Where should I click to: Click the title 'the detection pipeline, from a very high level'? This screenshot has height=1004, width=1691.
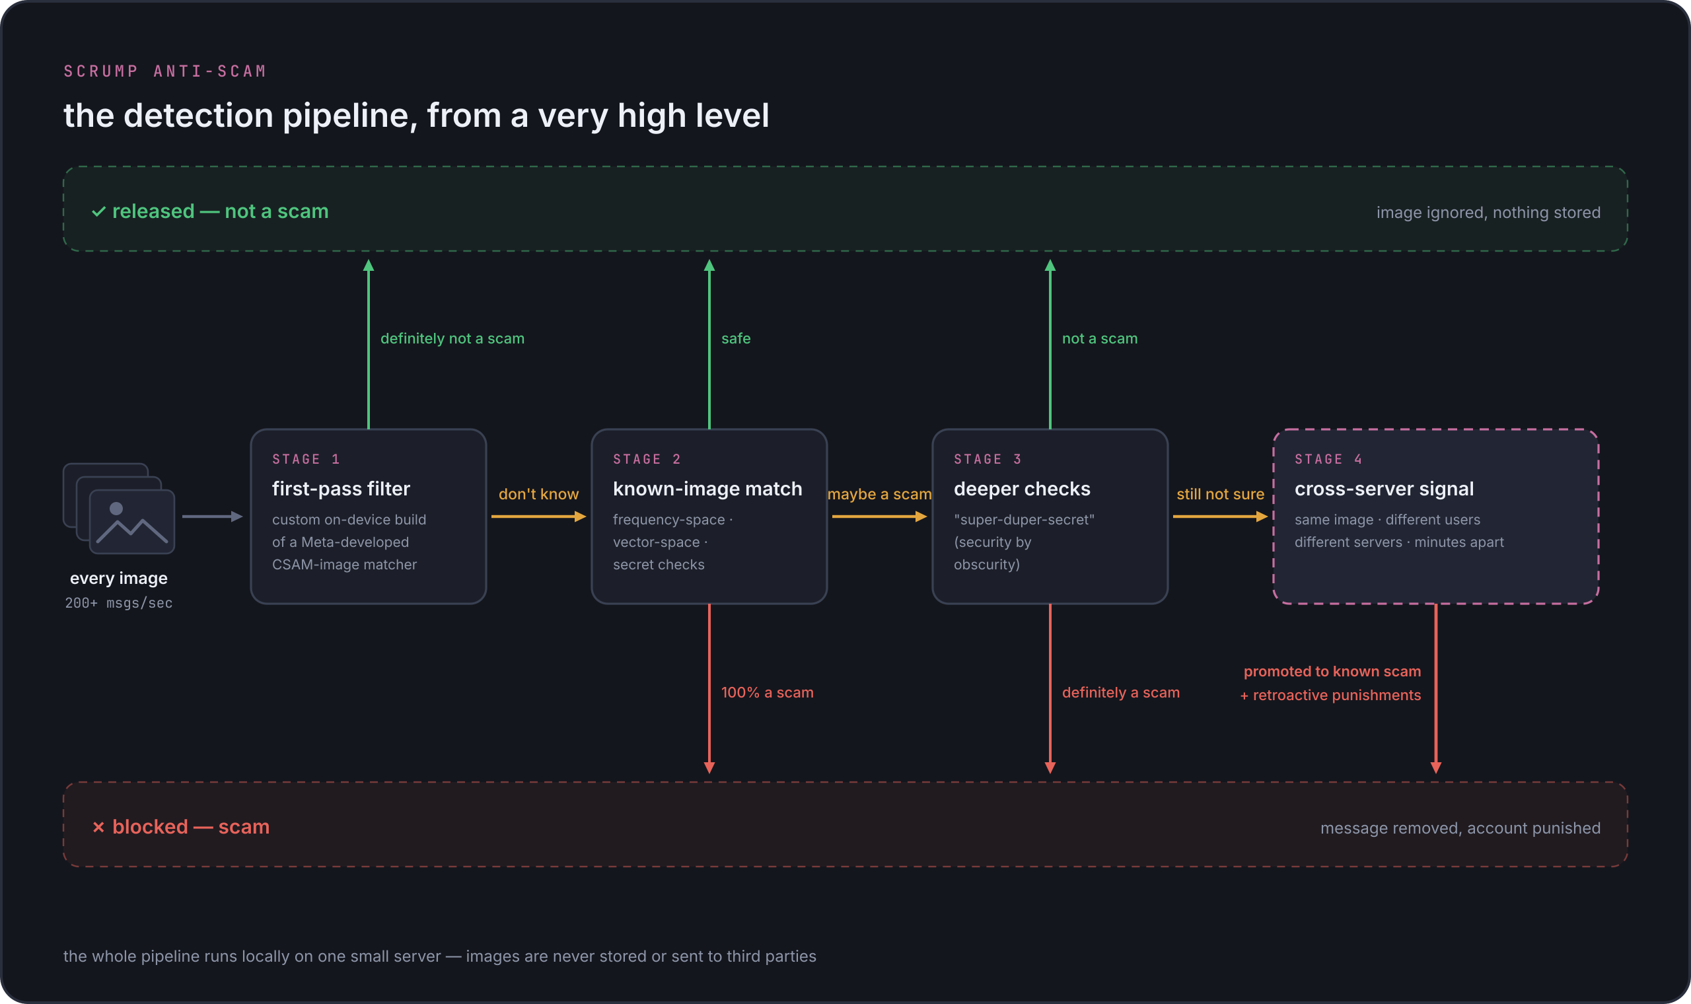pyautogui.click(x=417, y=116)
